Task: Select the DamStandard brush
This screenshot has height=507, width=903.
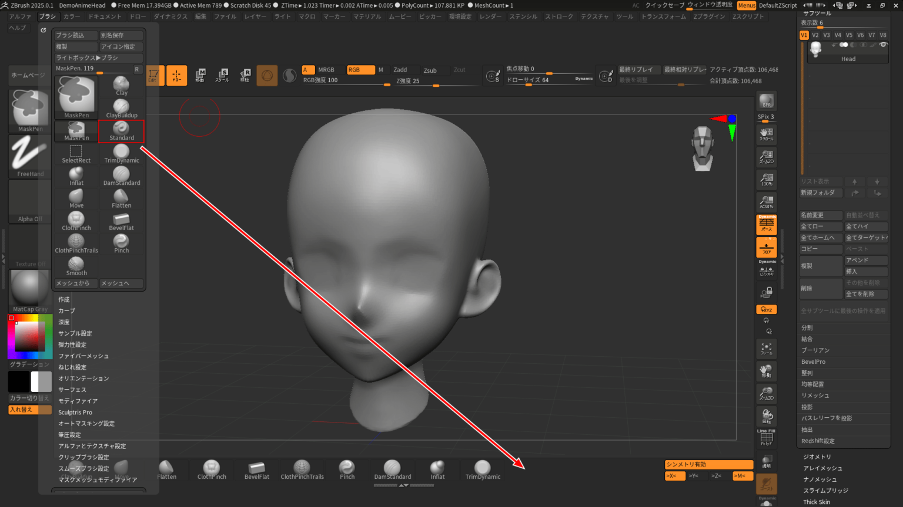Action: coord(121,176)
